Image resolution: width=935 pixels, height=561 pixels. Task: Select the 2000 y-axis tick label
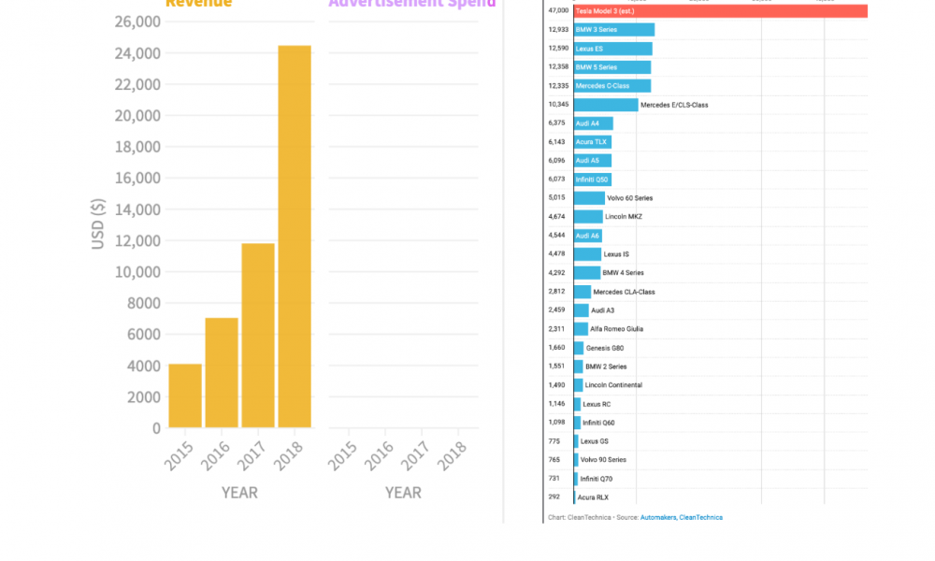coord(144,397)
